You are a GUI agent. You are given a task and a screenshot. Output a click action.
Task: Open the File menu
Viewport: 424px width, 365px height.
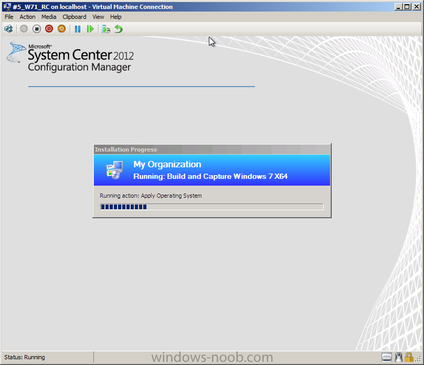(9, 17)
